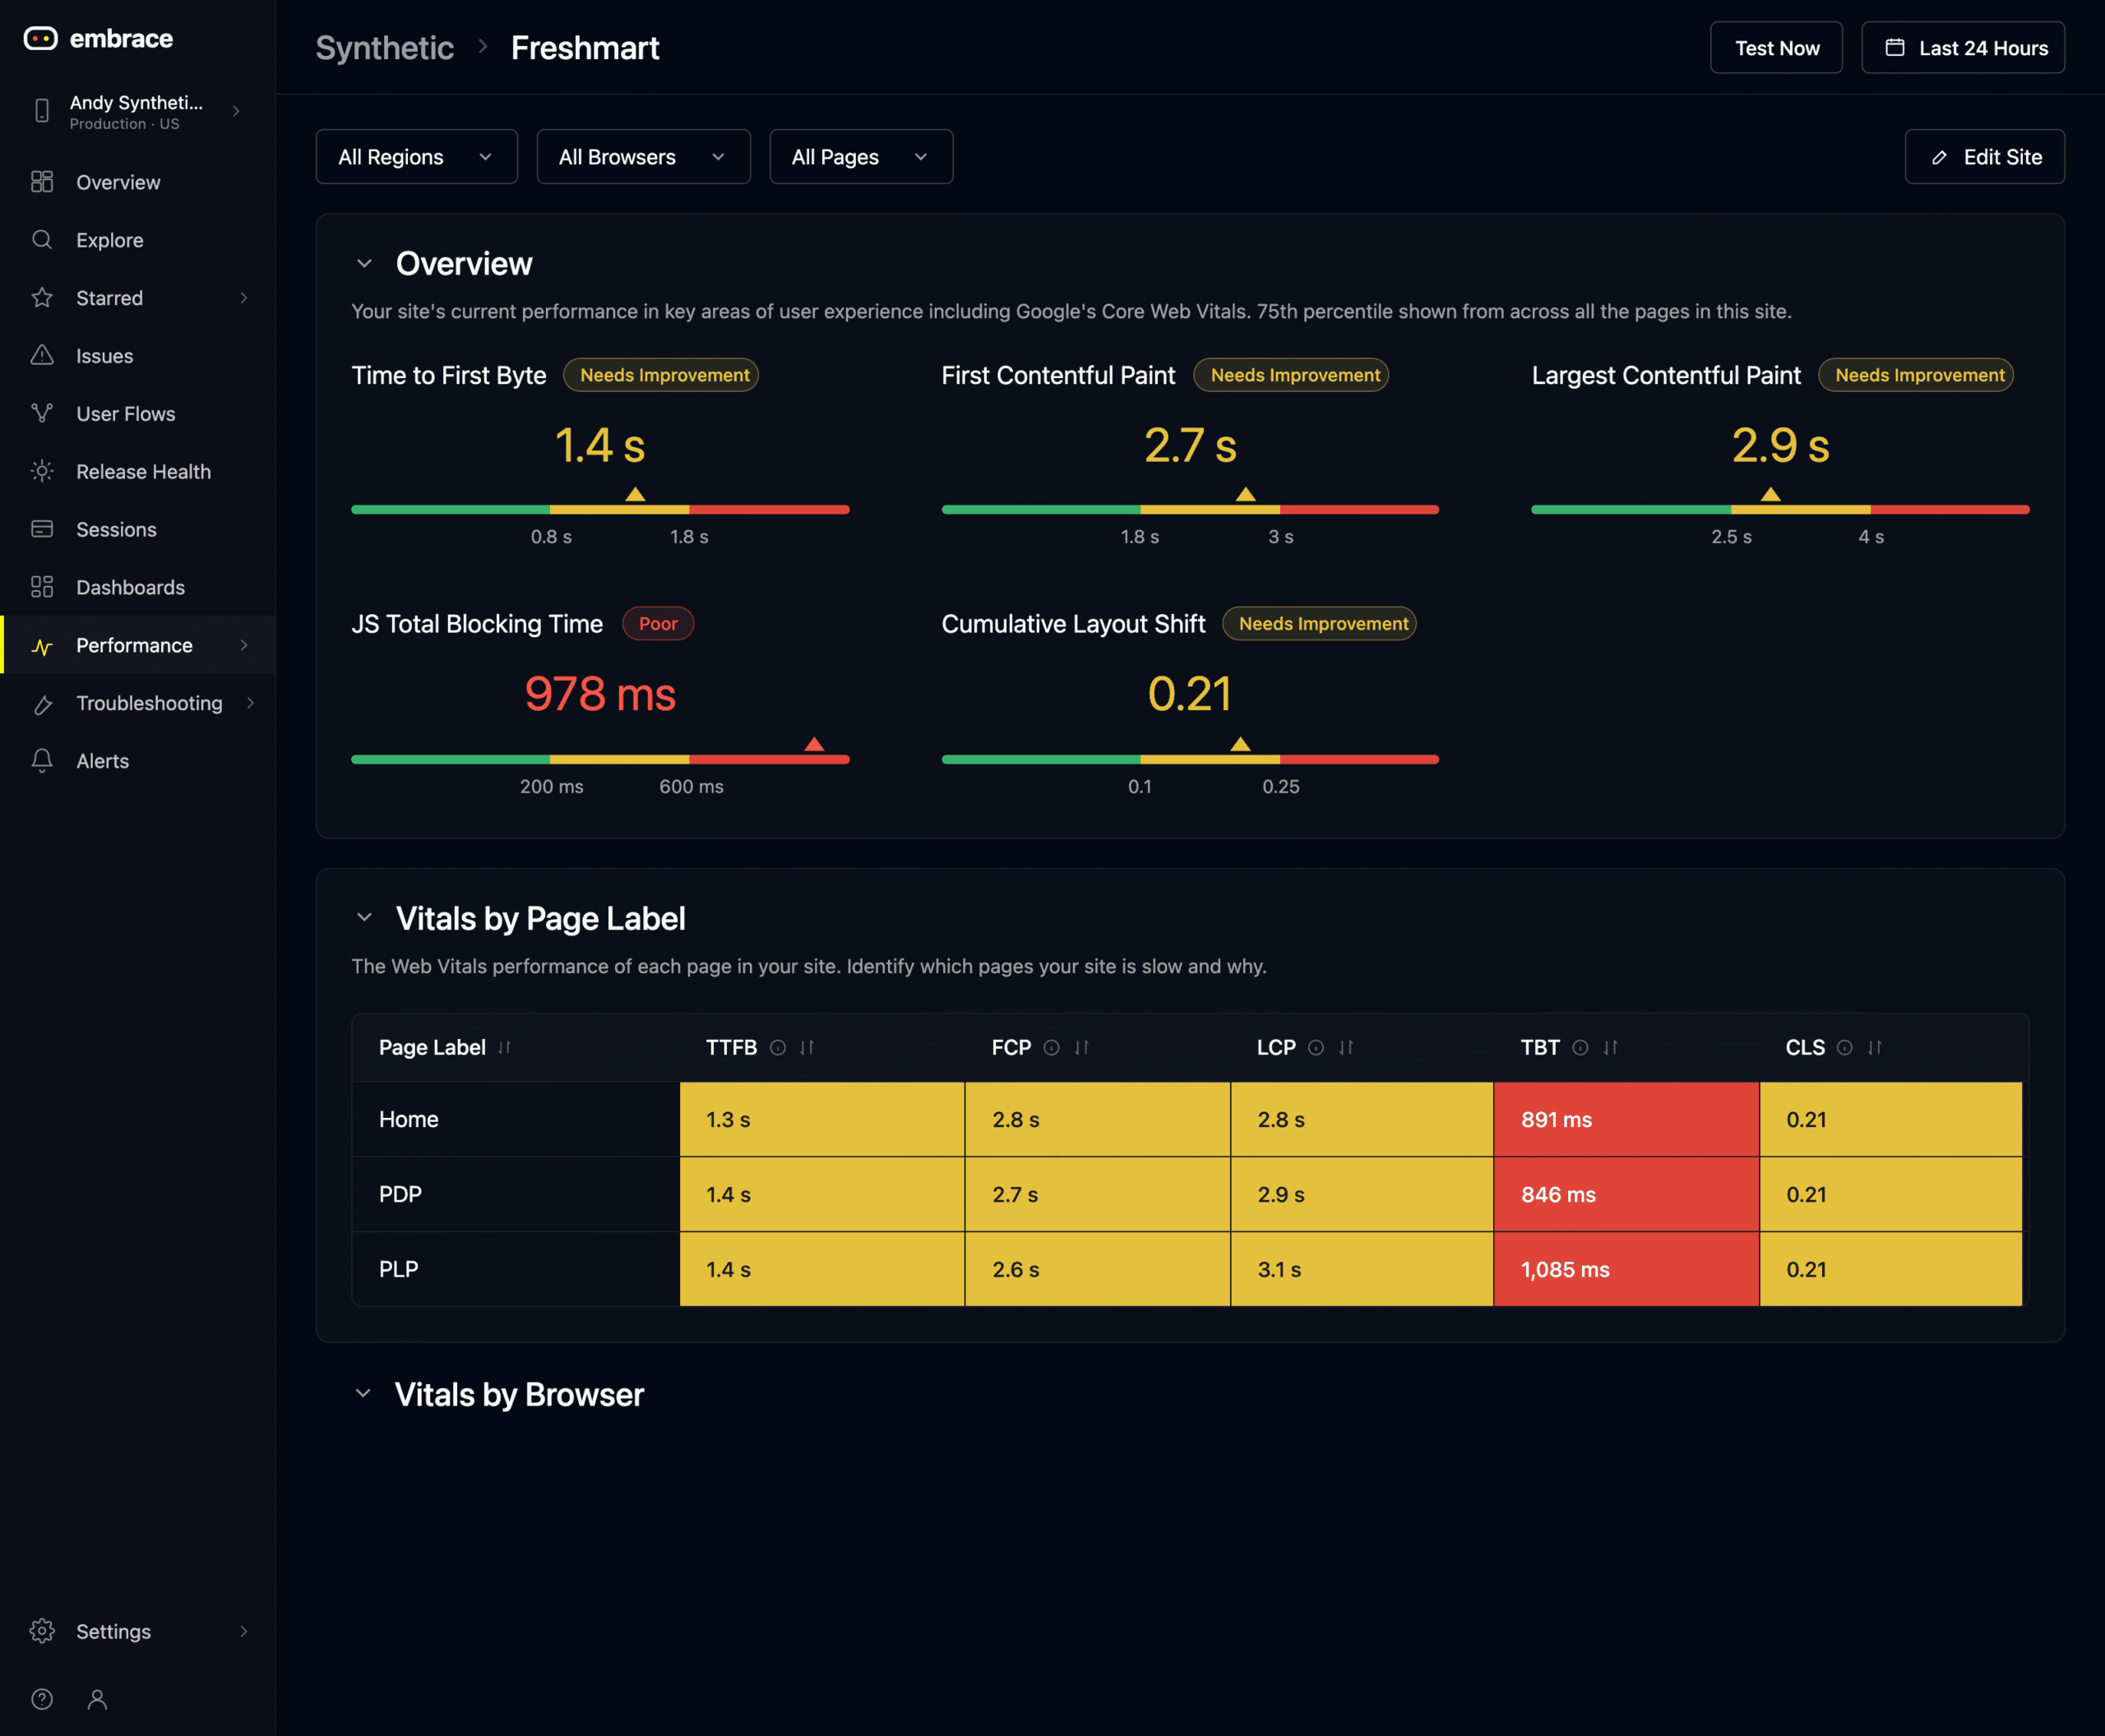Click the PLP row TBT cell 1,085 ms
2105x1736 pixels.
click(x=1626, y=1269)
